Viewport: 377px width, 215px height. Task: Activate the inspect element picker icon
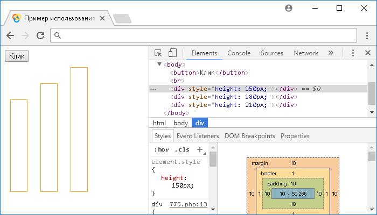(158, 53)
